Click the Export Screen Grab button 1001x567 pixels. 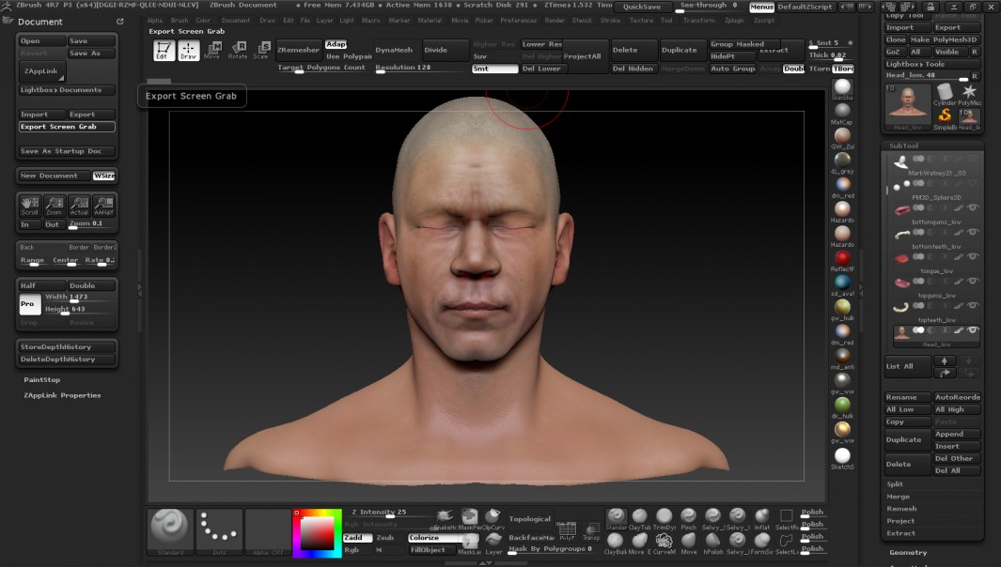tap(67, 127)
